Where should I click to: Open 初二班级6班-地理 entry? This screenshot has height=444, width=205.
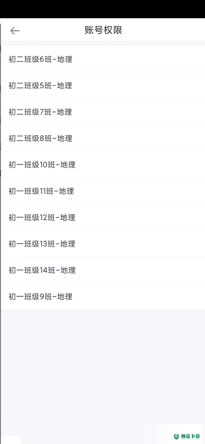tap(104, 59)
